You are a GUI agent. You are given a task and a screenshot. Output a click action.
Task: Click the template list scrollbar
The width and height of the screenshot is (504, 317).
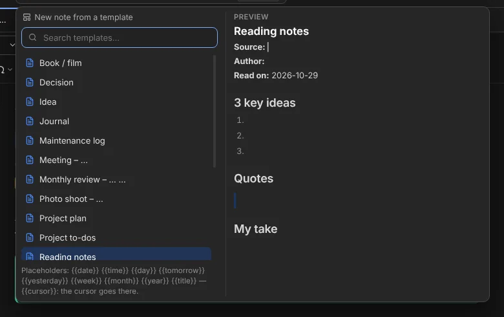click(x=215, y=111)
